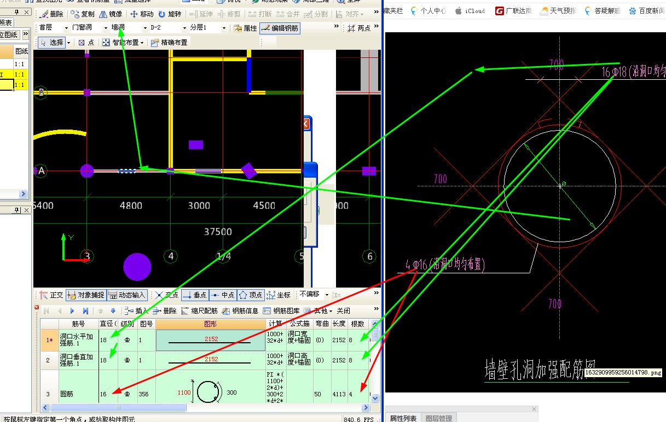The image size is (666, 422).
Task: Toggle 对象捕捉 object snap
Action: point(86,295)
